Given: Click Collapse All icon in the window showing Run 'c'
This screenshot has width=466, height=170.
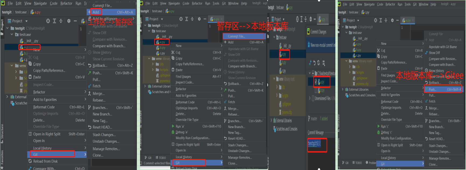Looking at the screenshot, I should (386, 20).
